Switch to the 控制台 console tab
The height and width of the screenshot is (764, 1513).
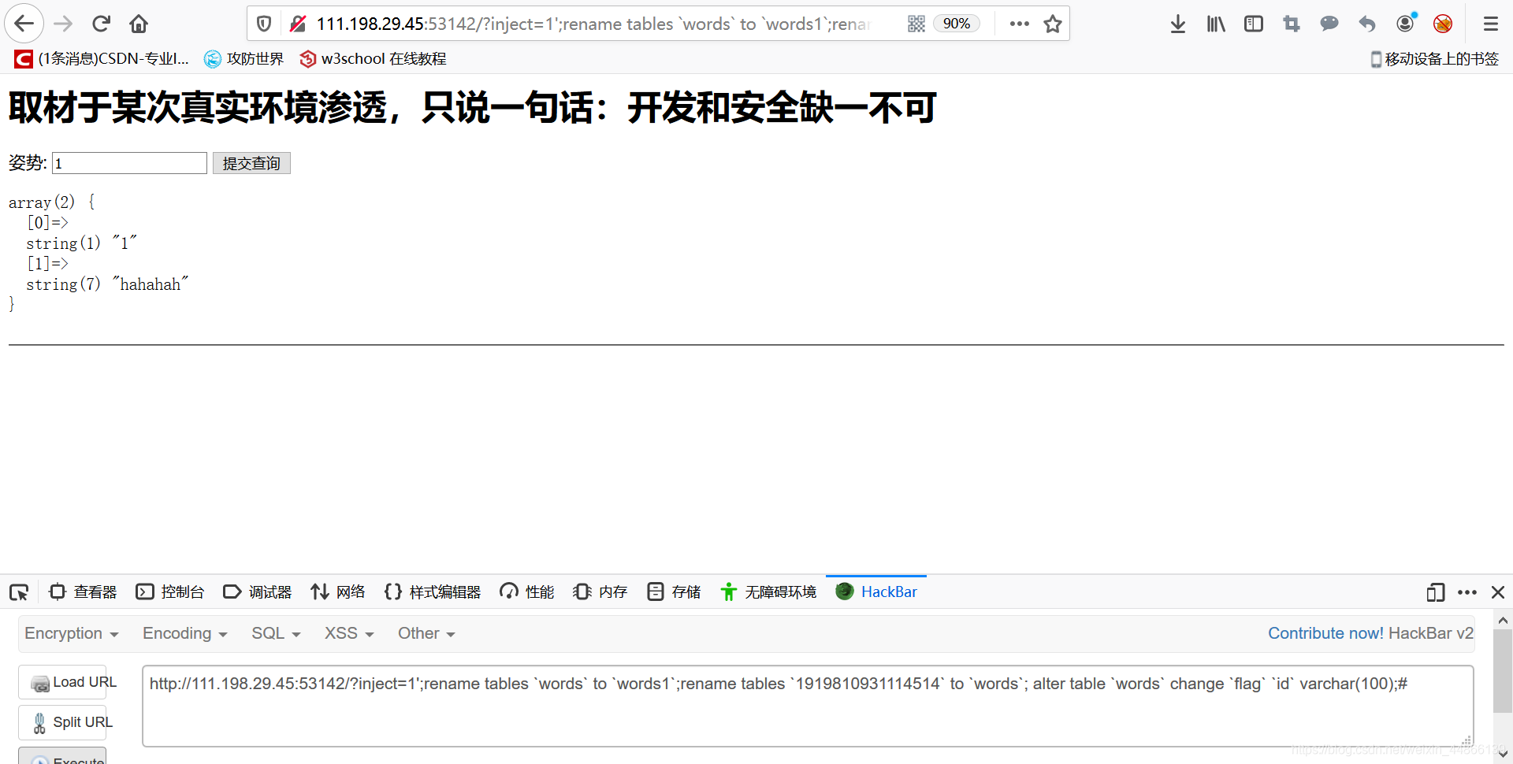tap(170, 592)
